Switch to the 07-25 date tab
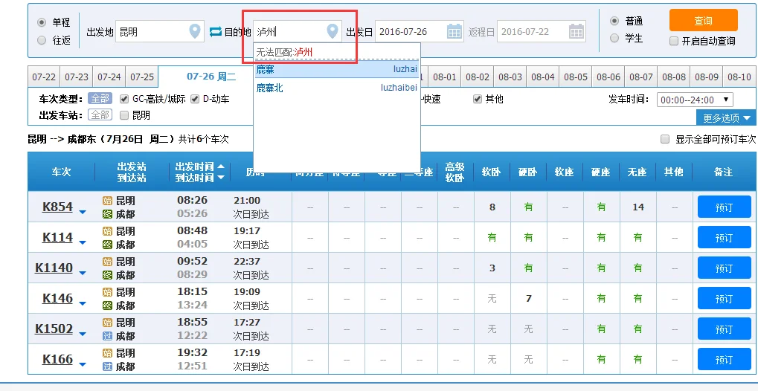Viewport: 758px width, 391px height. point(142,77)
